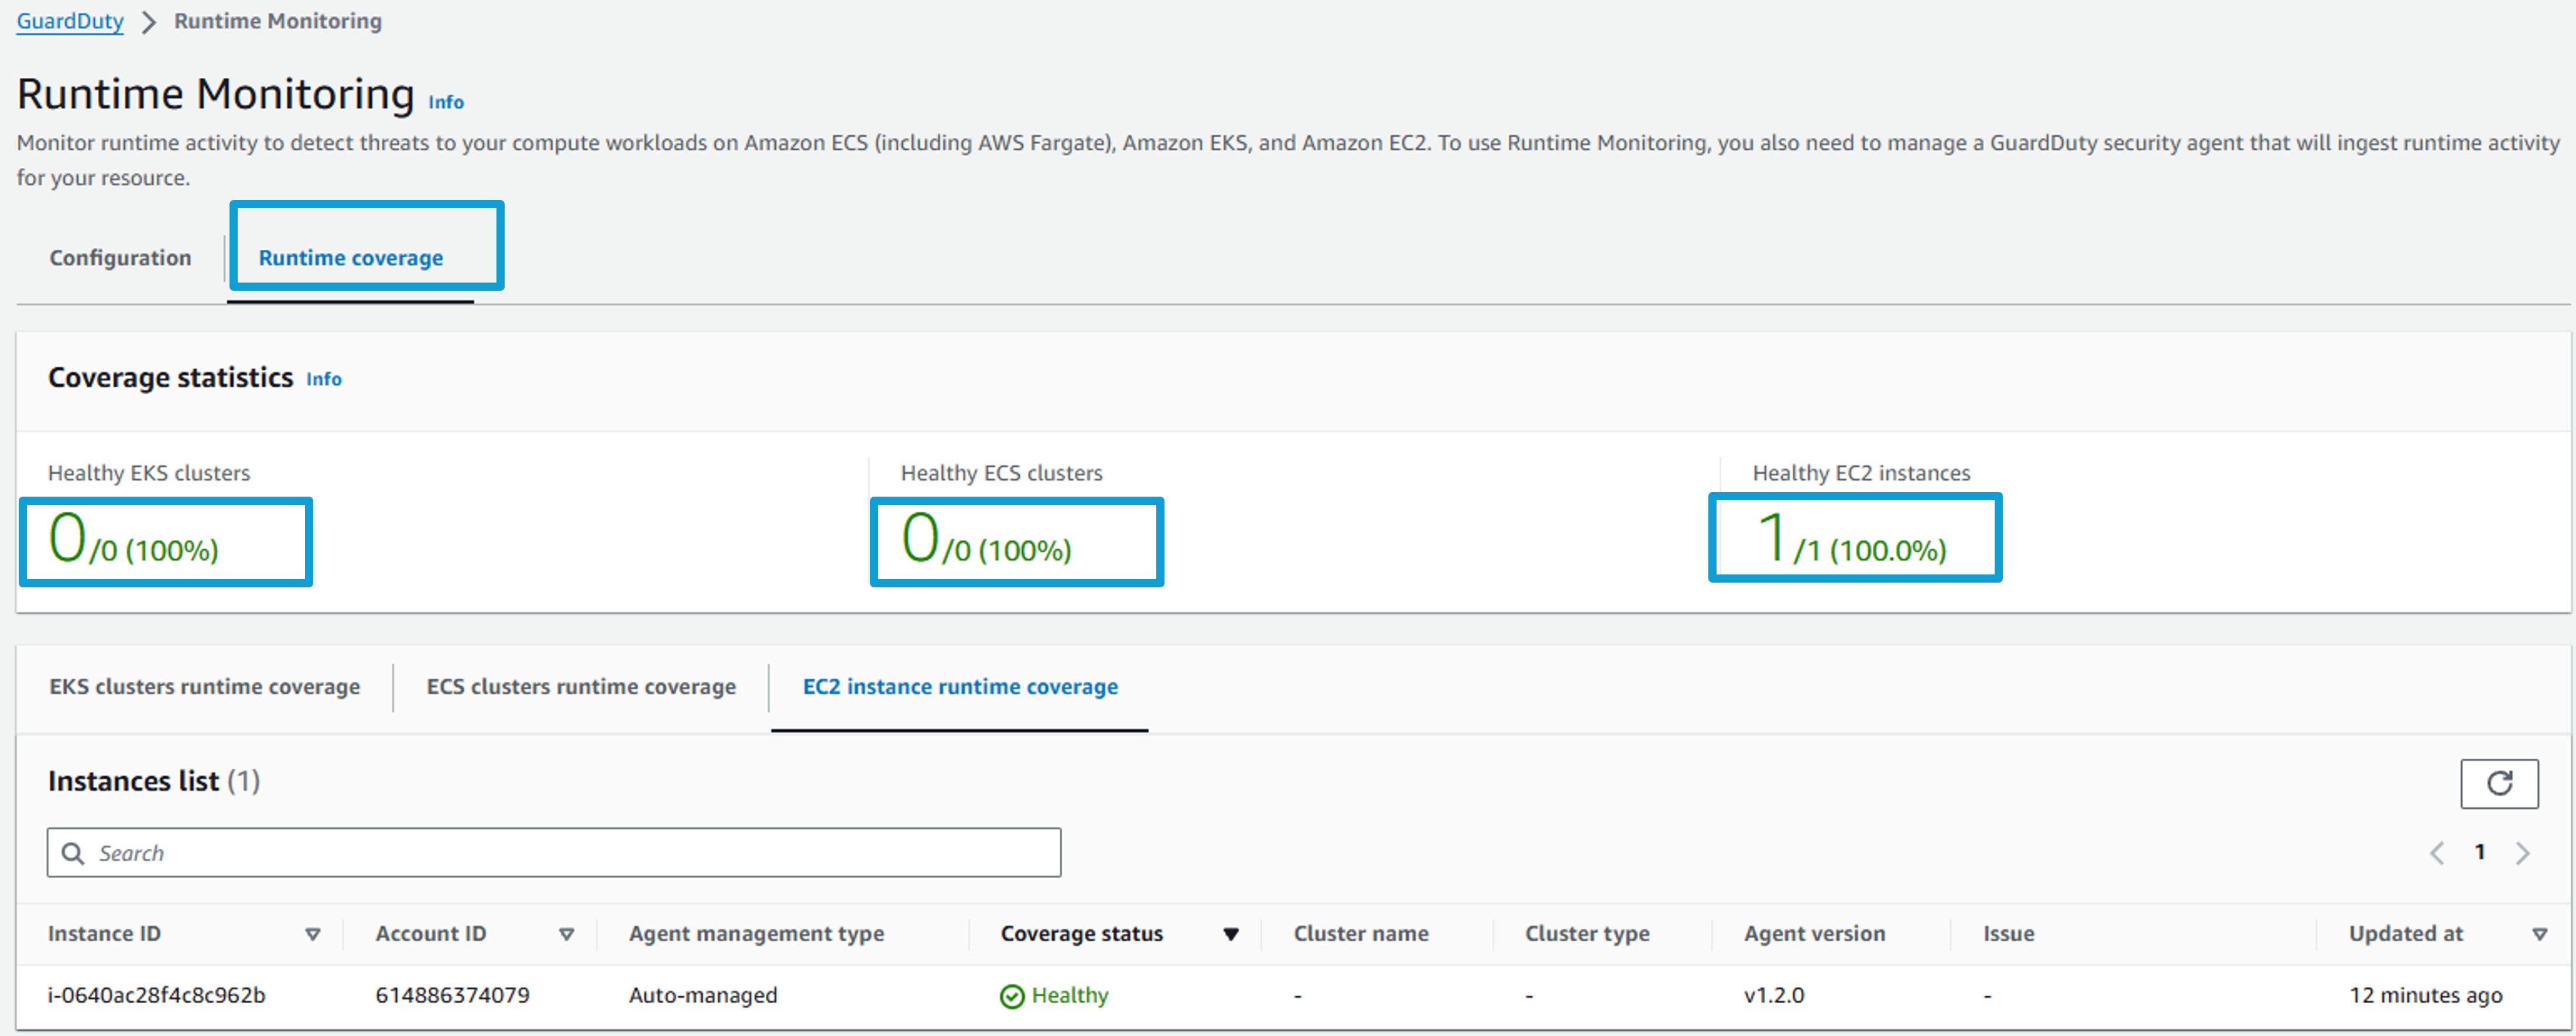This screenshot has width=2576, height=1036.
Task: Click the Healthy coverage status text
Action: (1070, 995)
